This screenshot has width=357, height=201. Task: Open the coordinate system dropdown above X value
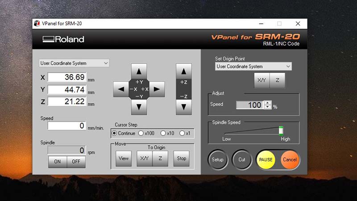coord(74,63)
